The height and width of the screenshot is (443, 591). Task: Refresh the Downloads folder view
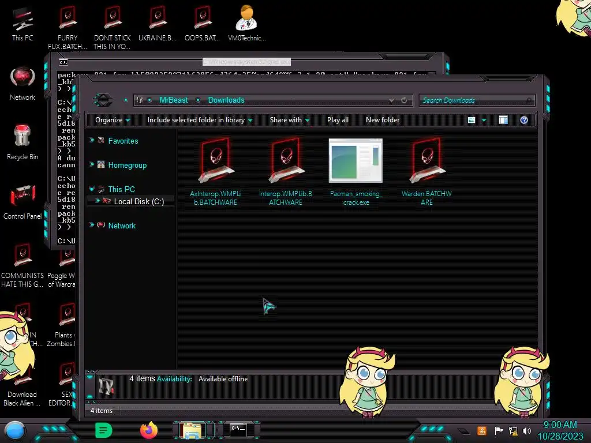pos(404,100)
